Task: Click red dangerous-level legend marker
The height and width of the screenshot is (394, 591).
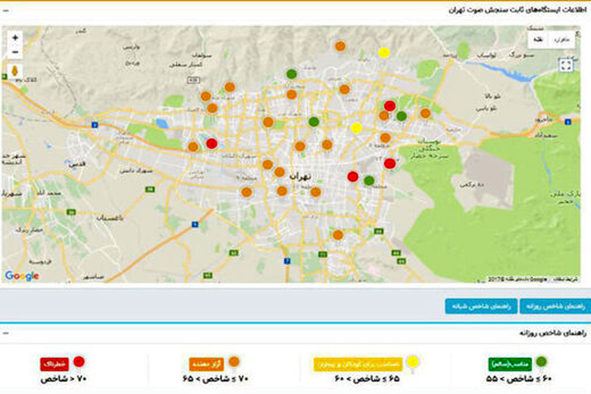Action: coord(79,362)
